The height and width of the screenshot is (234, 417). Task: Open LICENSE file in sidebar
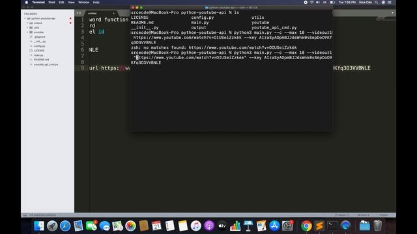[x=39, y=51]
